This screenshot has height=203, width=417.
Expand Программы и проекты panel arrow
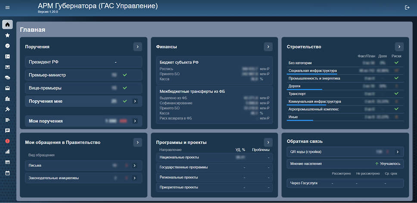point(268,142)
